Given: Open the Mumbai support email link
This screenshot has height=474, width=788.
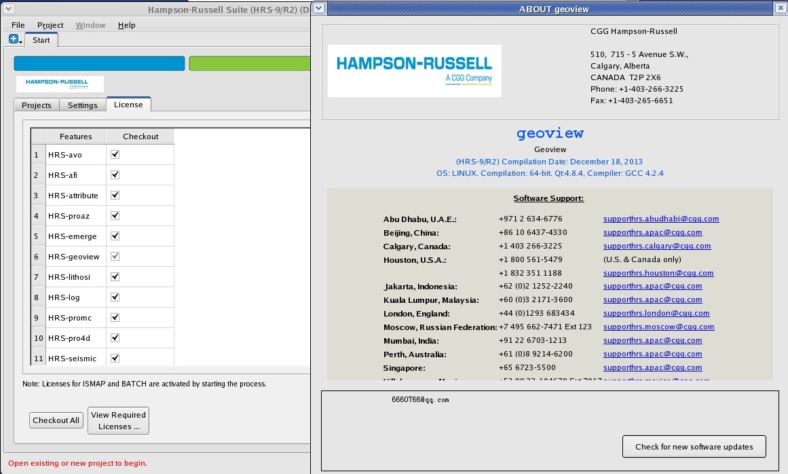Looking at the screenshot, I should [652, 340].
